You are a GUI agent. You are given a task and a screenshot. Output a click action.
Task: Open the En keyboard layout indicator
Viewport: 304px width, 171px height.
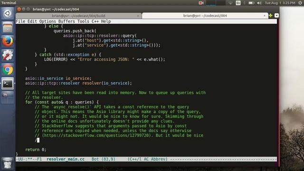pyautogui.click(x=238, y=3)
